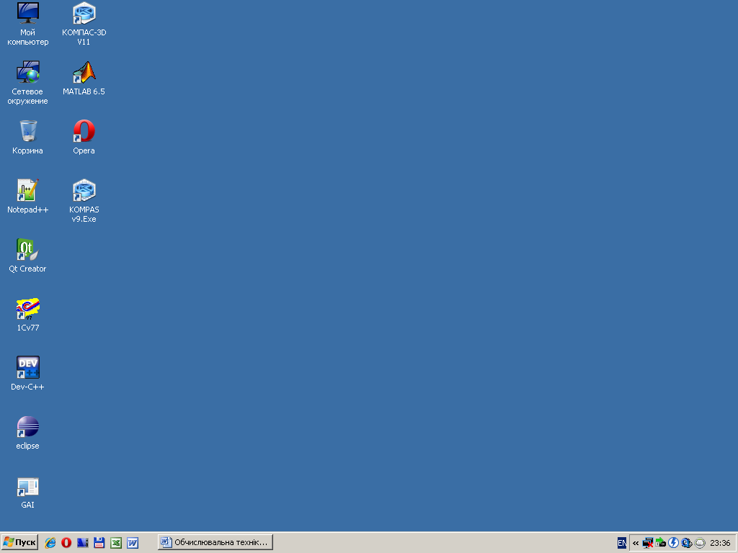738x553 pixels.
Task: Select the Мой компьютер desktop icon
Action: [28, 24]
